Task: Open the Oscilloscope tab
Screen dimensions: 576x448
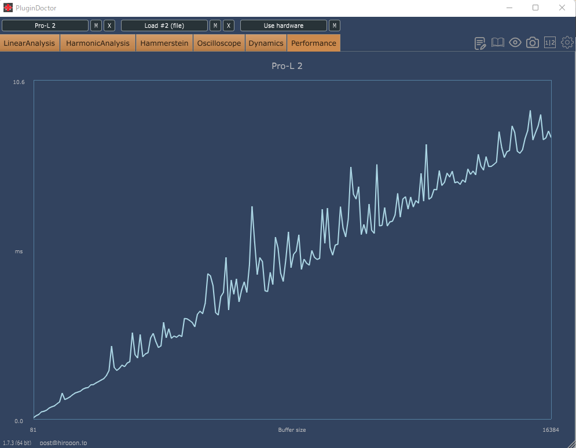Action: (x=219, y=43)
